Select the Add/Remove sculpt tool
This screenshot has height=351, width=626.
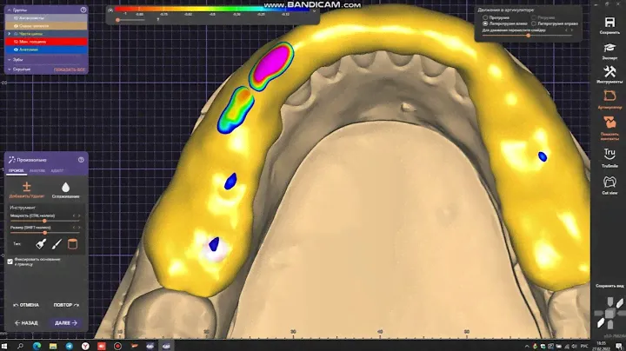click(26, 189)
